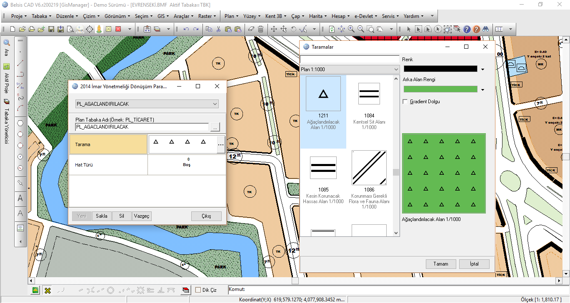Click the Zoom In magnifier icon
Screen dimensions: 570x303
[351, 29]
